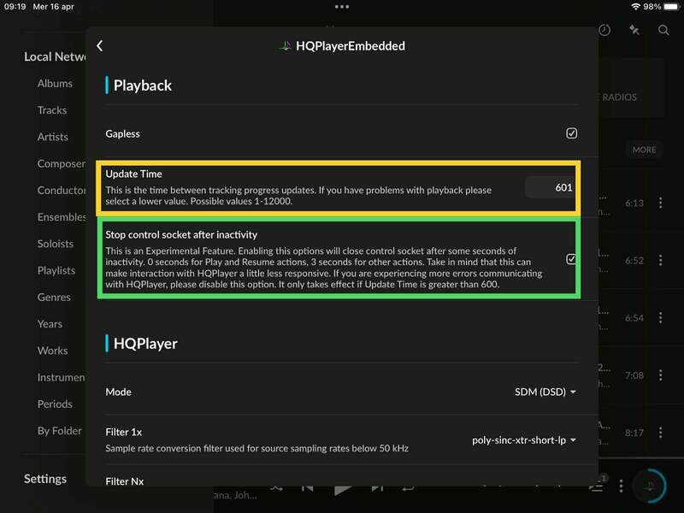Click the MORE button
684x513 pixels.
[x=645, y=150]
